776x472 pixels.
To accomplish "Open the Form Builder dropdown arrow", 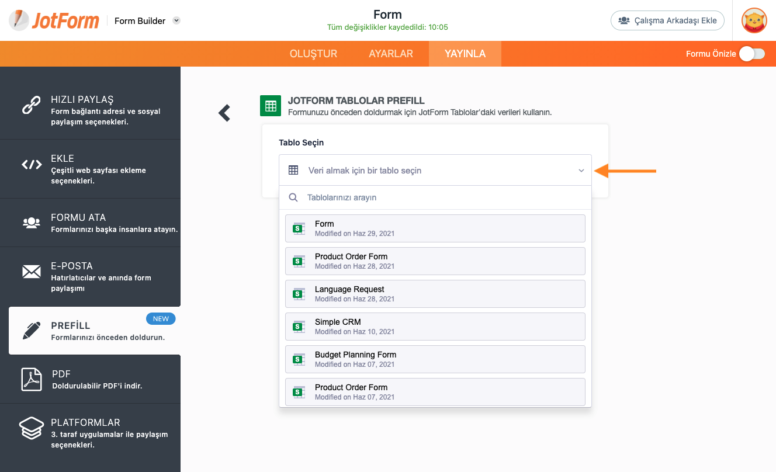I will (x=176, y=20).
